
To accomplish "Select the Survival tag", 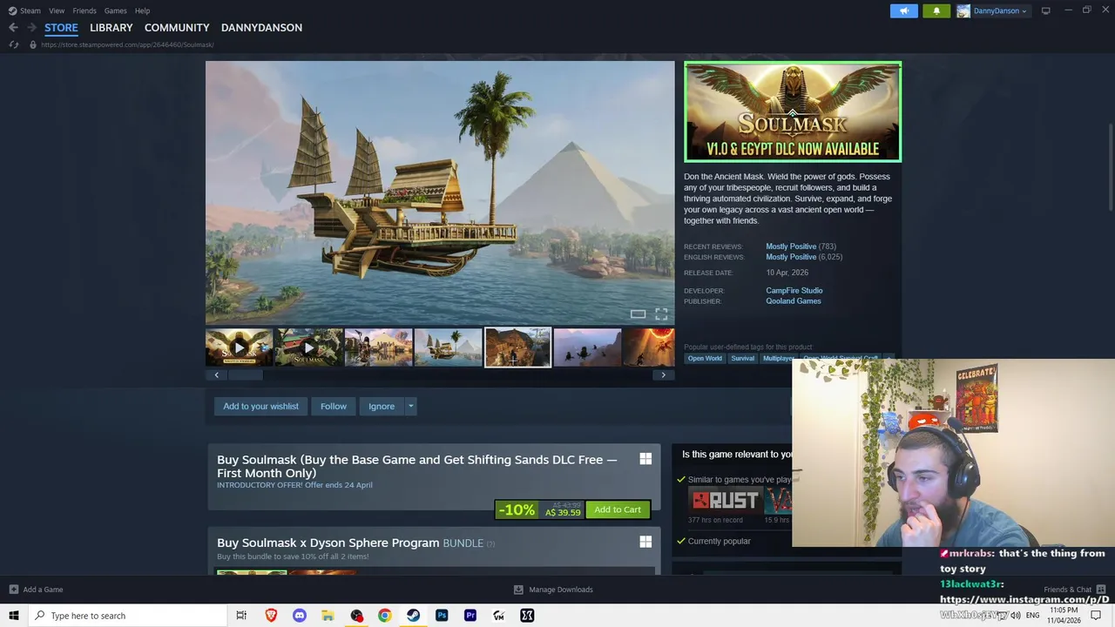I will (x=742, y=359).
